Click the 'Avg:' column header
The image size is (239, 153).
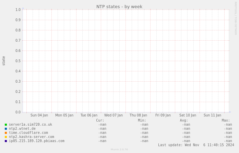184,120
